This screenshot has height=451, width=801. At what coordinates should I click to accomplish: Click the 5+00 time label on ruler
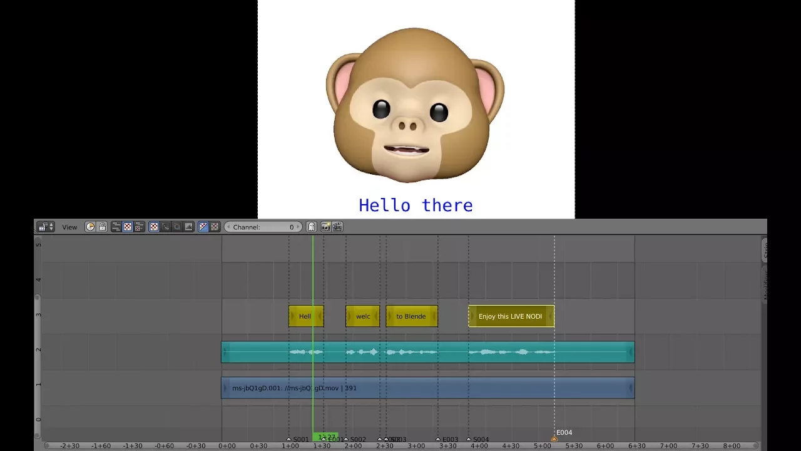click(x=542, y=446)
